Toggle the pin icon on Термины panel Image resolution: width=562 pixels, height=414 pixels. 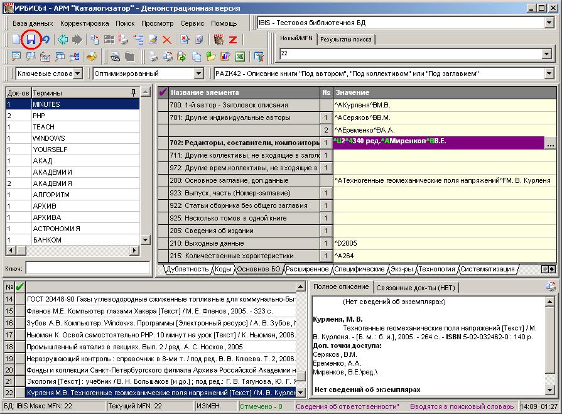(x=132, y=93)
